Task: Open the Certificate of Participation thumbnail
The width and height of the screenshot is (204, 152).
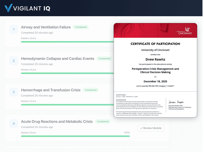Action: click(x=155, y=70)
